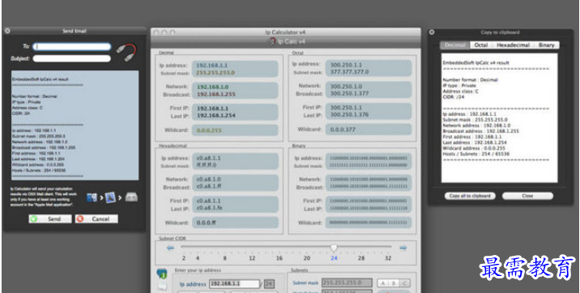Click the Binary Wildcard value
Viewport: 580px width, 293px height.
368,223
